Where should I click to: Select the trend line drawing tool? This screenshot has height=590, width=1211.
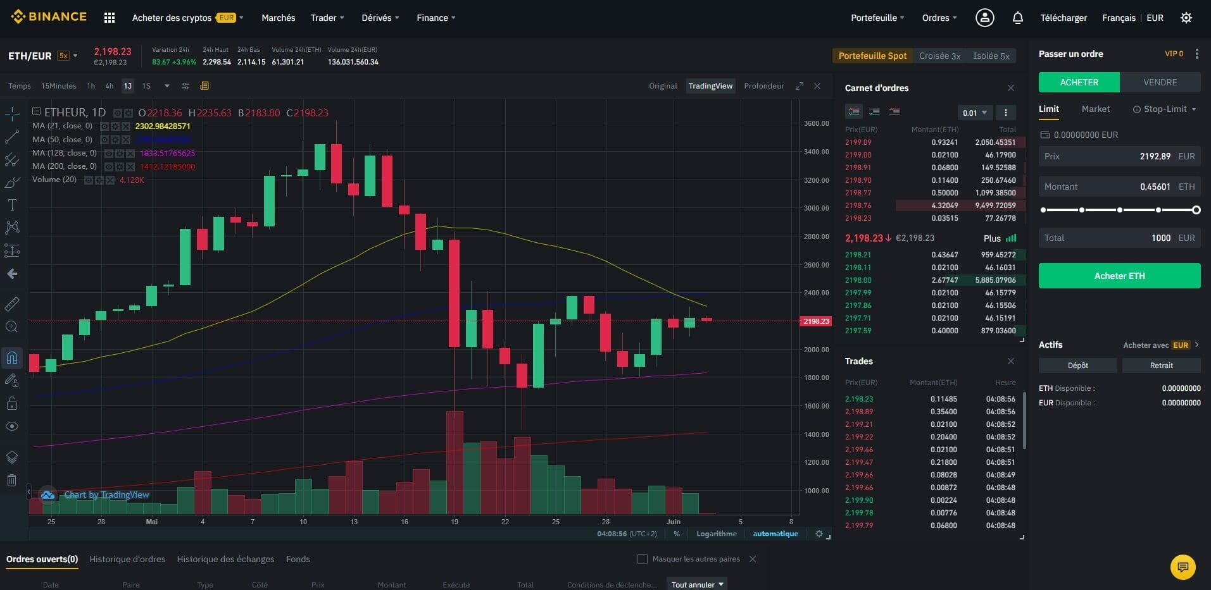pos(12,137)
